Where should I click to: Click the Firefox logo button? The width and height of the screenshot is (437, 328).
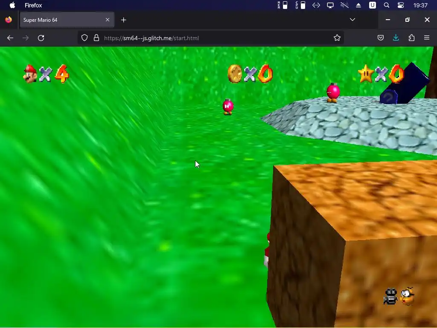pyautogui.click(x=9, y=20)
